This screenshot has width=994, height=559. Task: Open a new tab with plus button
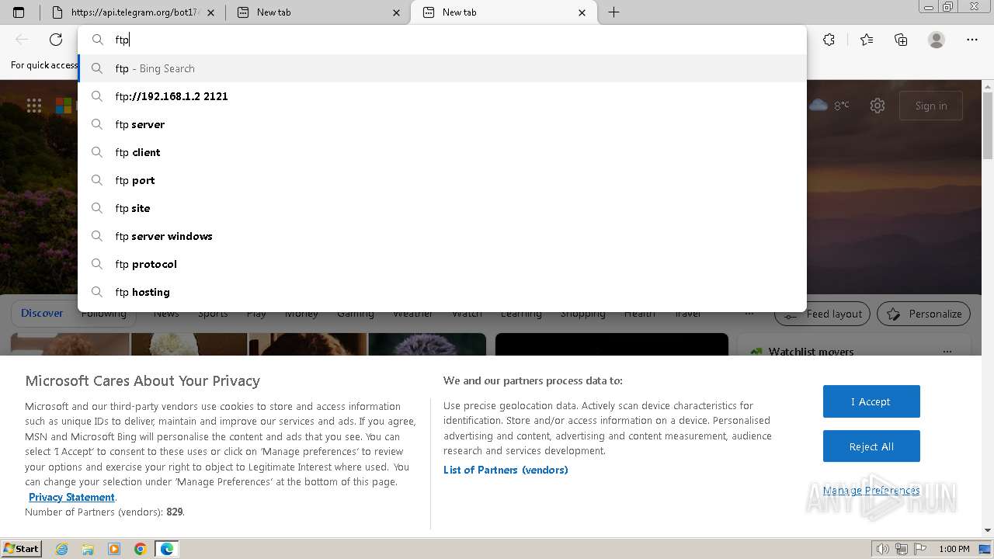pyautogui.click(x=613, y=12)
